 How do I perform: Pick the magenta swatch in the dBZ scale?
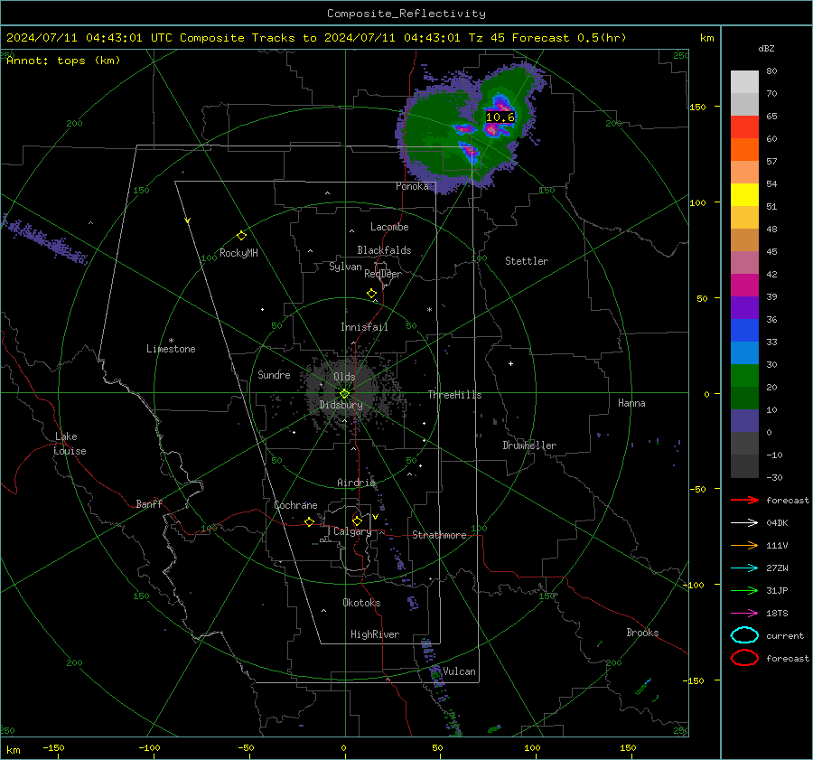tap(744, 286)
